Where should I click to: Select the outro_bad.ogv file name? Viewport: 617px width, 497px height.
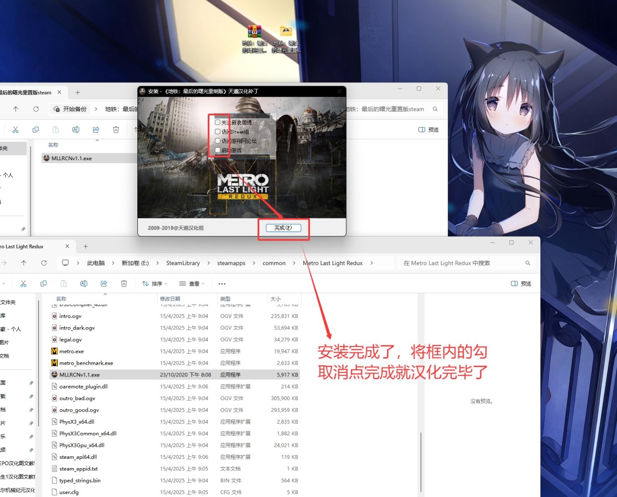pyautogui.click(x=77, y=399)
